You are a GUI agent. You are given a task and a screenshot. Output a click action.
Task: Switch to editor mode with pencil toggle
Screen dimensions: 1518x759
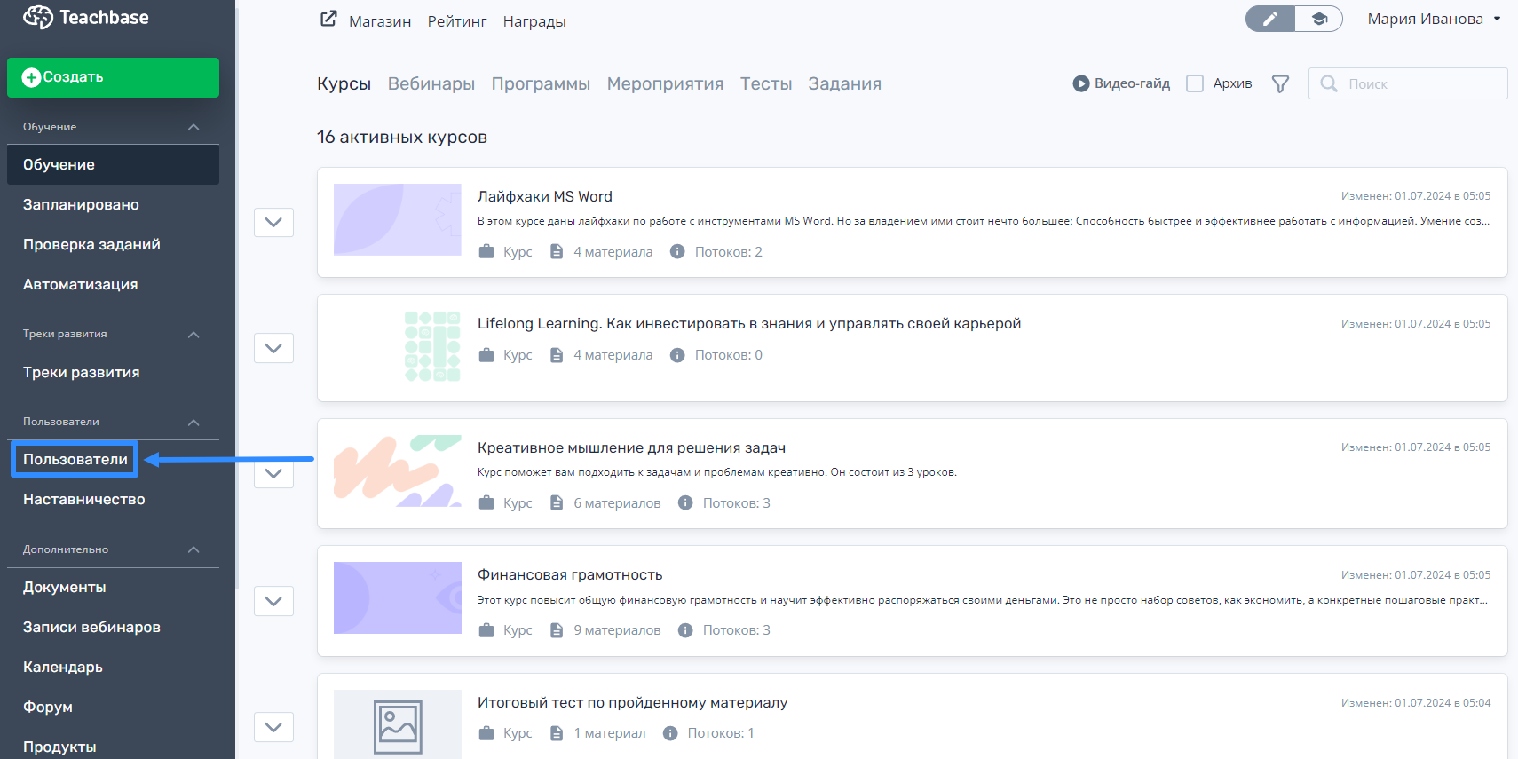pos(1270,19)
